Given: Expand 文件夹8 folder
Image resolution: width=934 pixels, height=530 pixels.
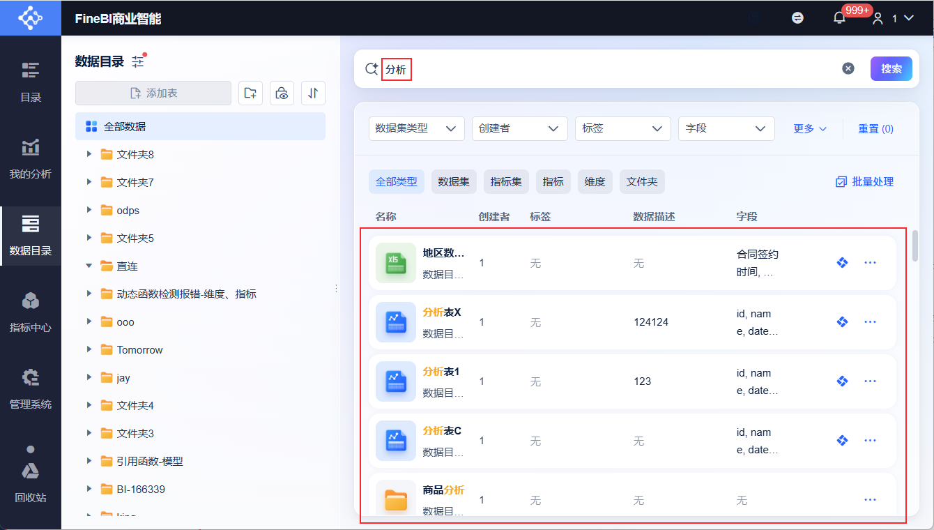Looking at the screenshot, I should point(89,154).
